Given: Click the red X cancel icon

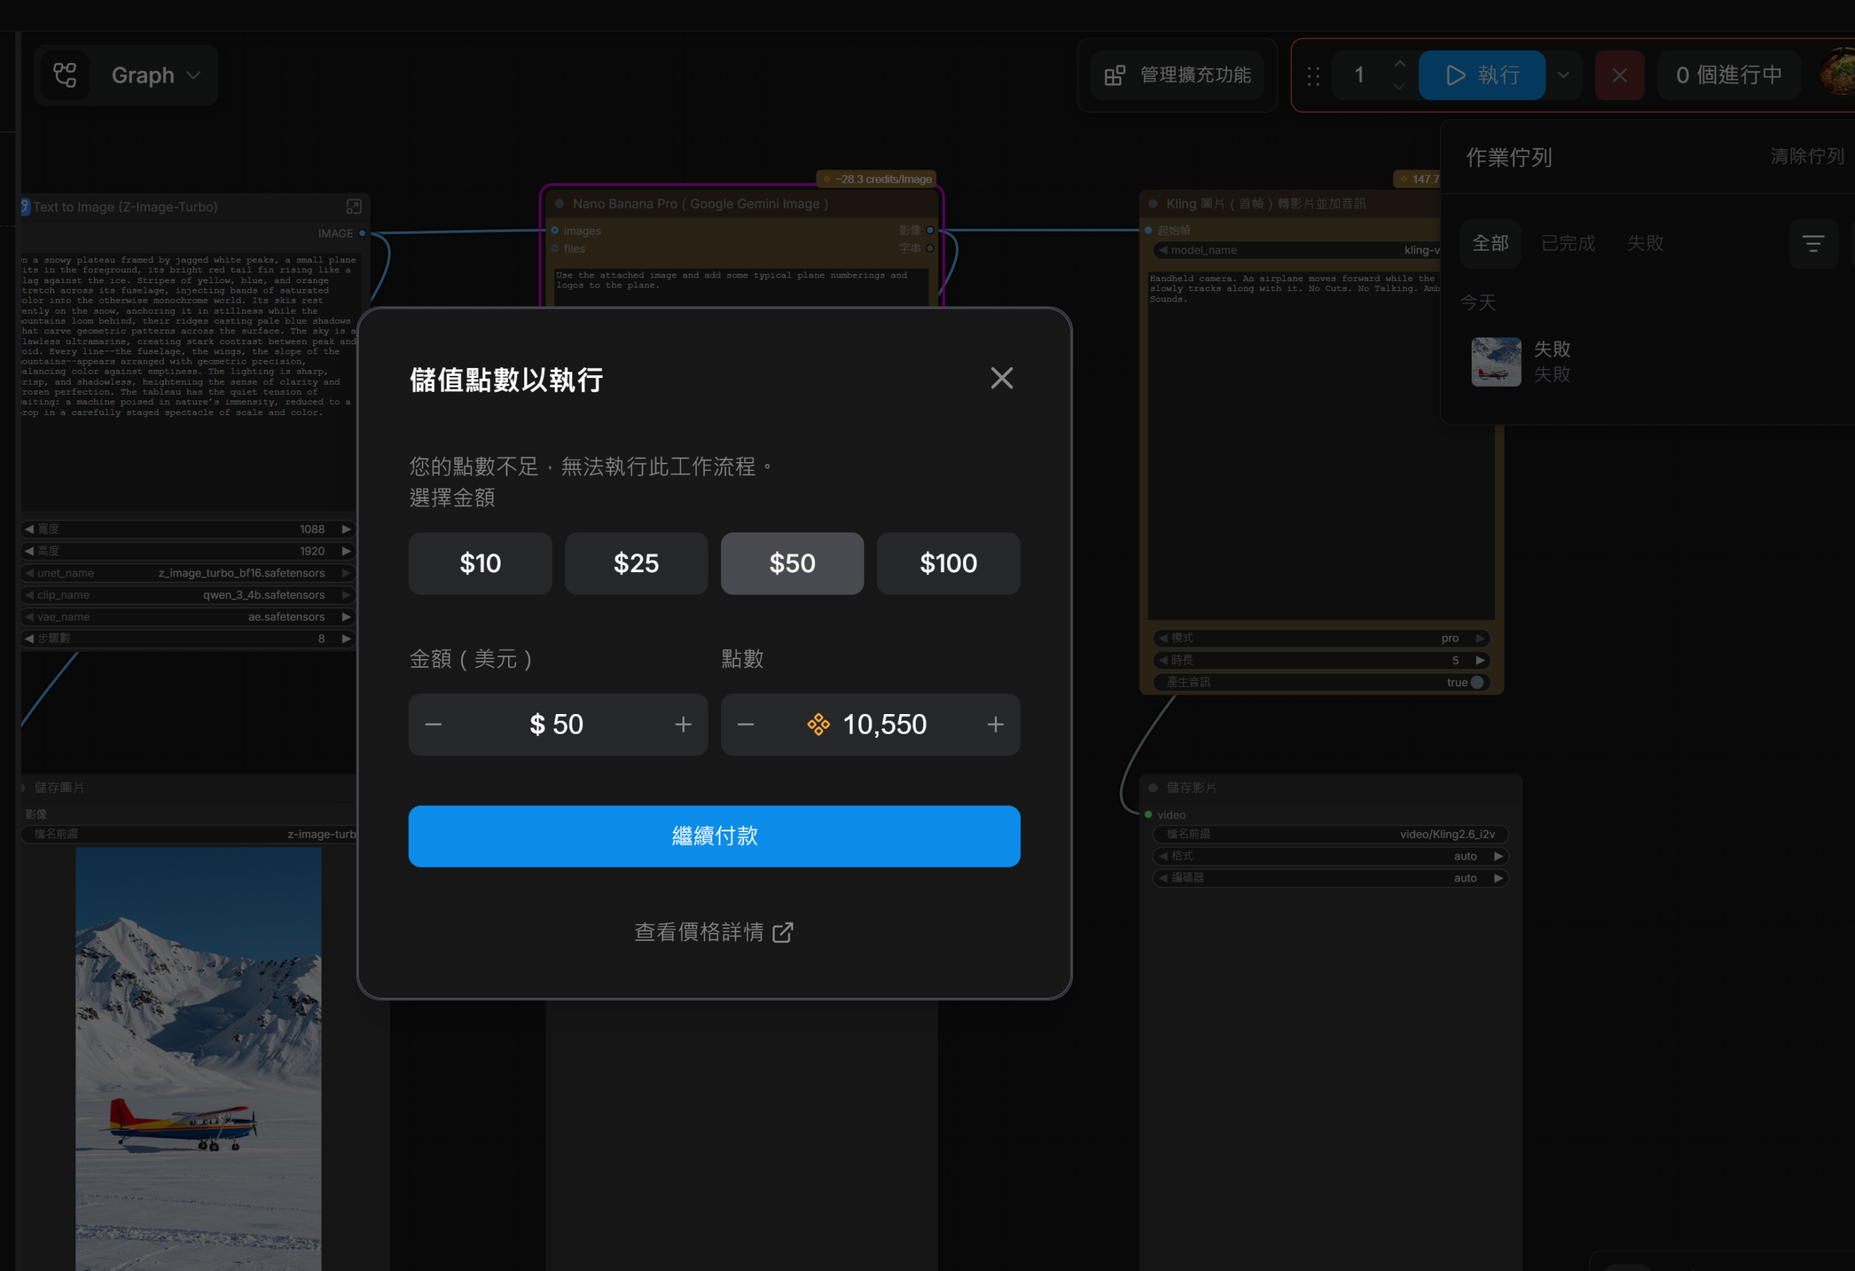Looking at the screenshot, I should [1619, 74].
